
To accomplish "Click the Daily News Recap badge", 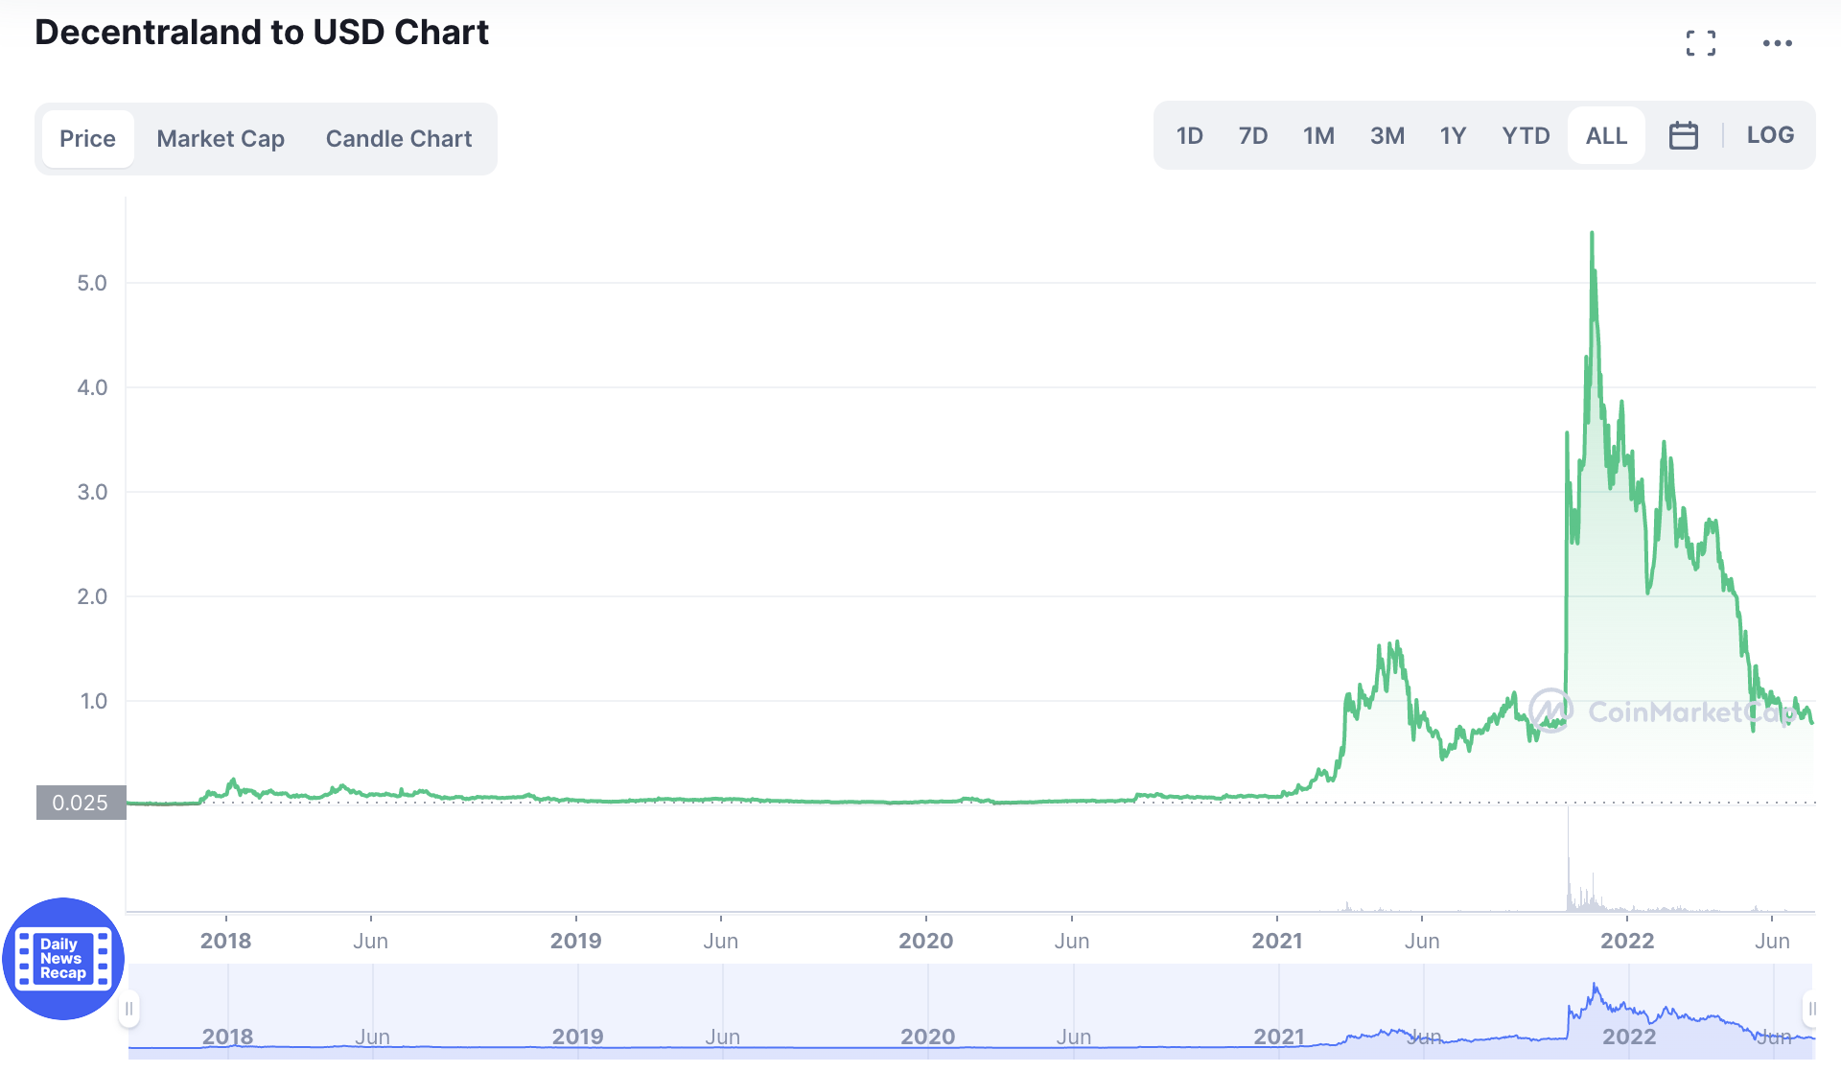I will [x=63, y=958].
